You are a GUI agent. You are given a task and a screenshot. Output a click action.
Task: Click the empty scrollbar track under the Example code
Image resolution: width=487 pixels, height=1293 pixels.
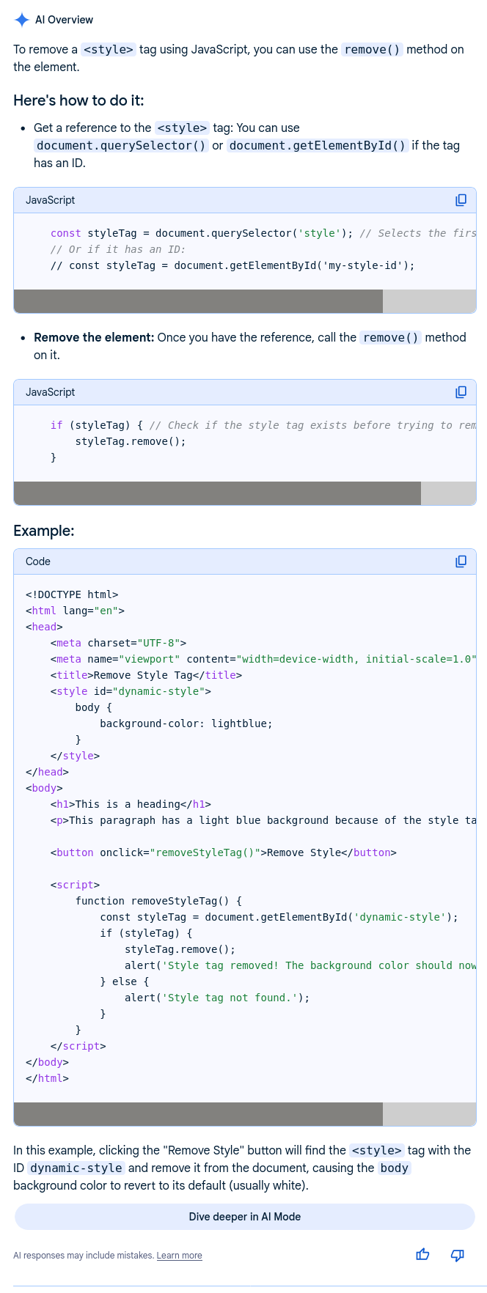click(429, 1113)
